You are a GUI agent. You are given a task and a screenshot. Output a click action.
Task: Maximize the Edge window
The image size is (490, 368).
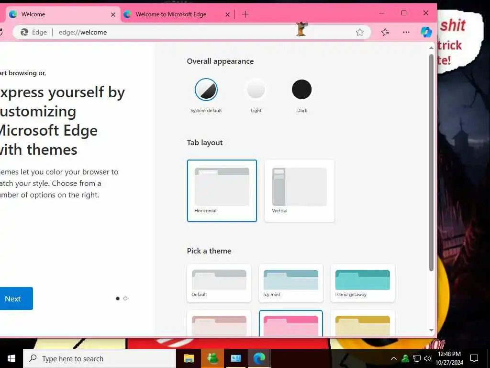404,13
